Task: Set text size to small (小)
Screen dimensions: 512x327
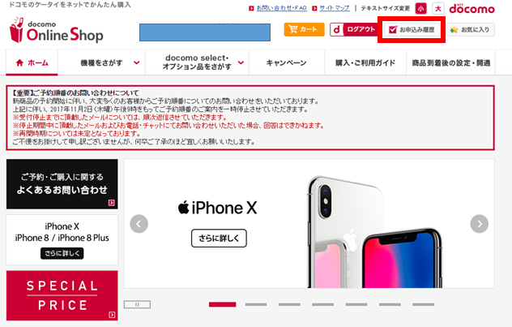Action: (x=421, y=8)
